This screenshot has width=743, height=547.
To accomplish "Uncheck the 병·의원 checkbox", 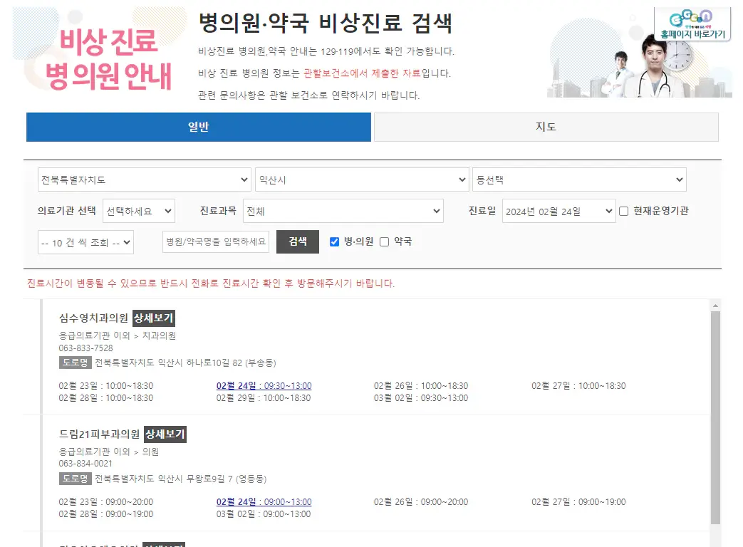I will tap(333, 241).
